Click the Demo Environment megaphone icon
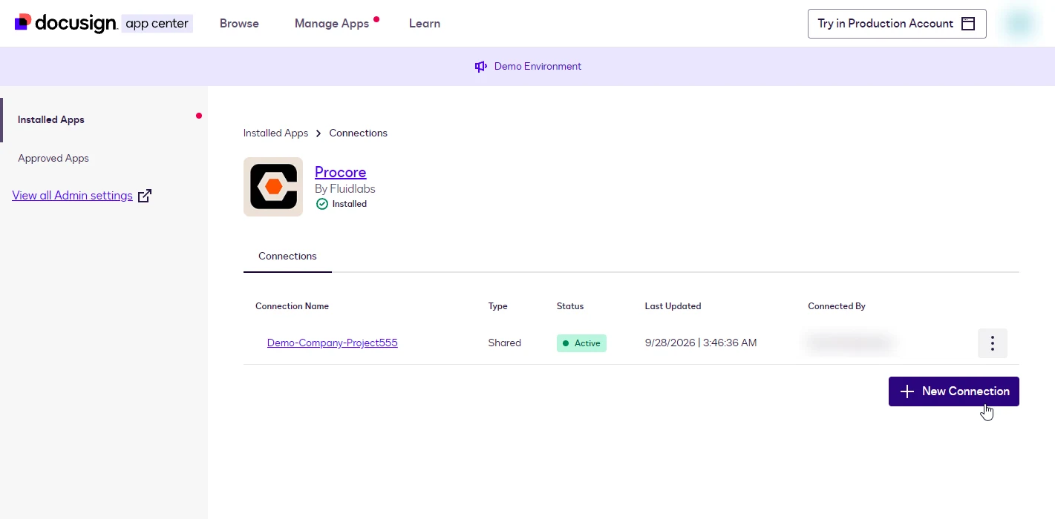The image size is (1055, 519). tap(481, 67)
